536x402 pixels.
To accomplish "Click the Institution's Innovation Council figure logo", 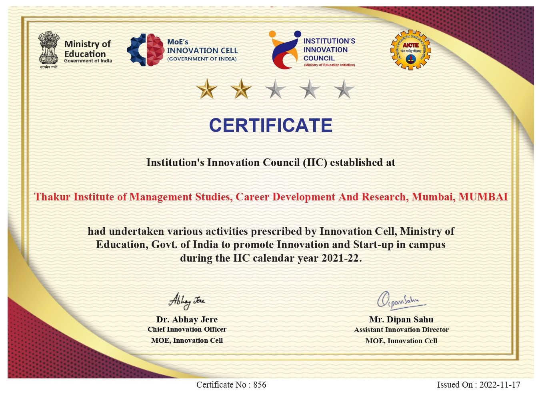I will coord(285,50).
